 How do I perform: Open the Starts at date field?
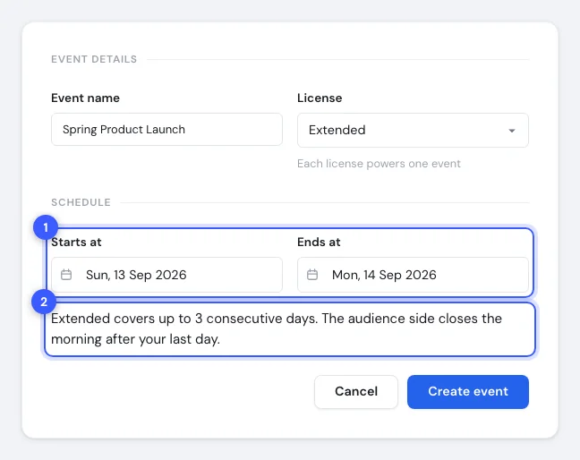tap(166, 275)
